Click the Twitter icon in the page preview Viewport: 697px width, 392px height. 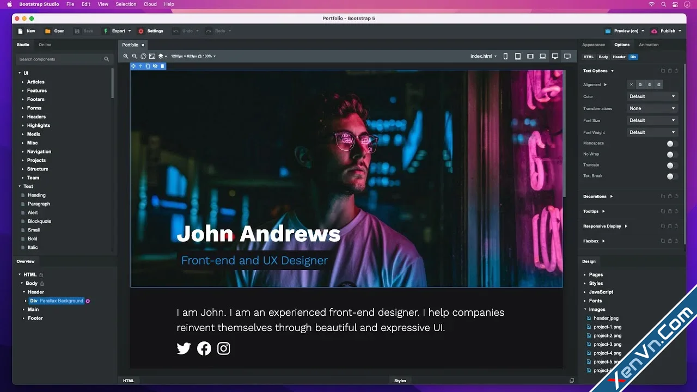184,348
